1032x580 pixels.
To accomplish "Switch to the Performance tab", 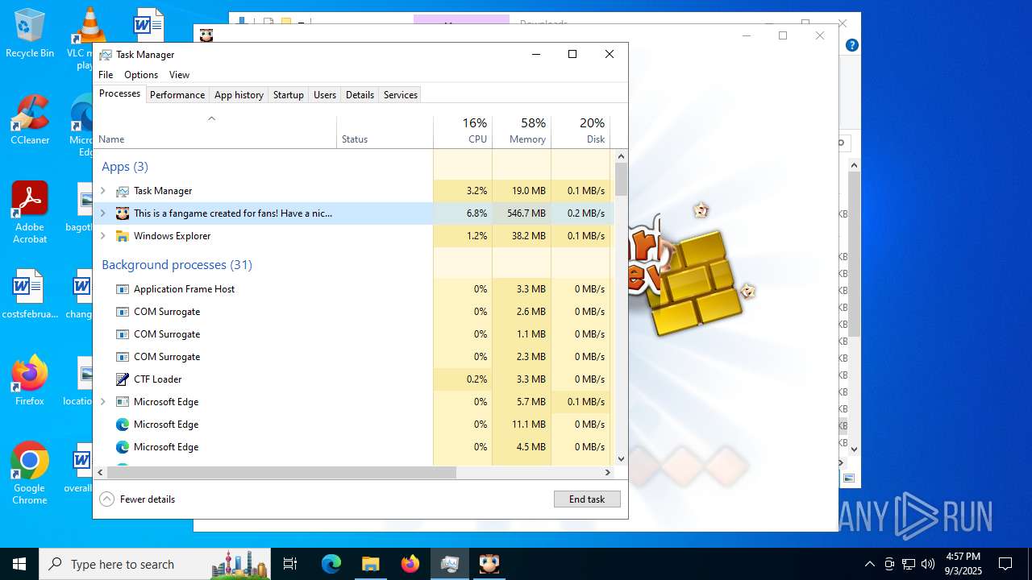I will [x=177, y=95].
